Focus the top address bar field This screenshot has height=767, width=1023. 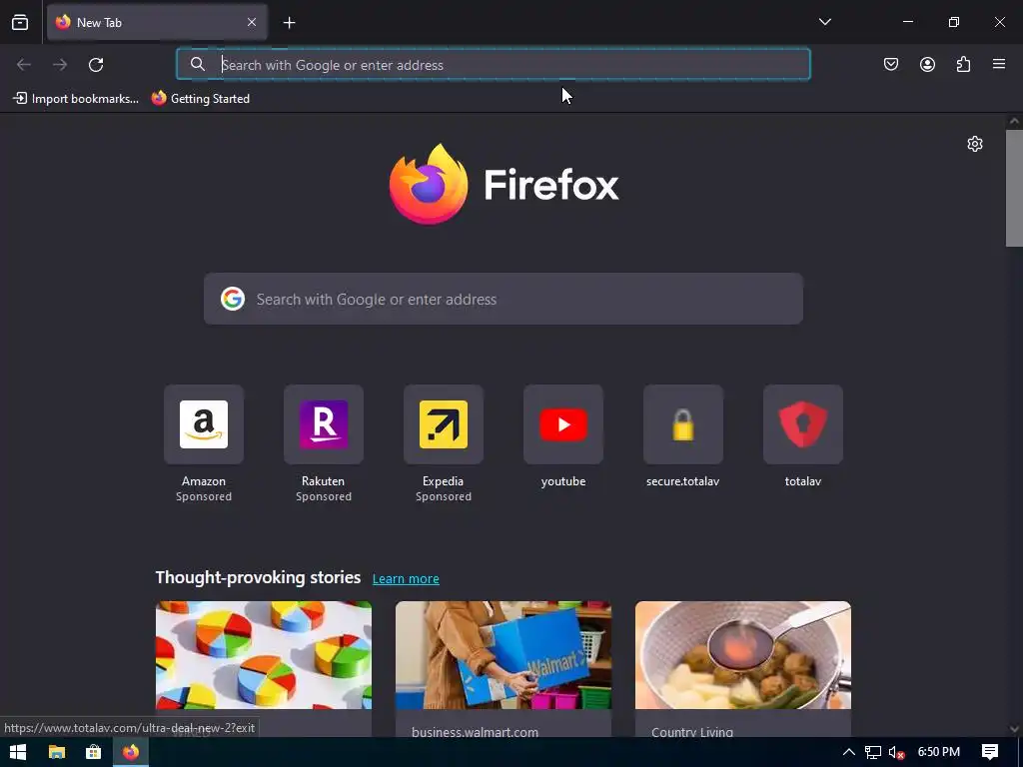(x=494, y=64)
